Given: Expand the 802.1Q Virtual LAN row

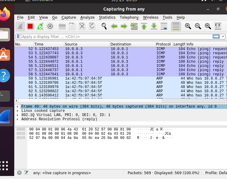Looking at the screenshot, I should [x=18, y=115].
